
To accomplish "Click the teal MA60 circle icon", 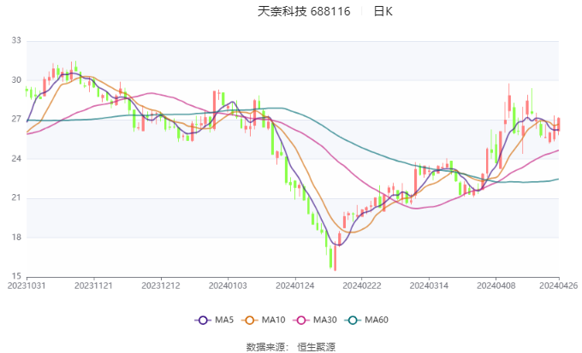I will pyautogui.click(x=353, y=321).
